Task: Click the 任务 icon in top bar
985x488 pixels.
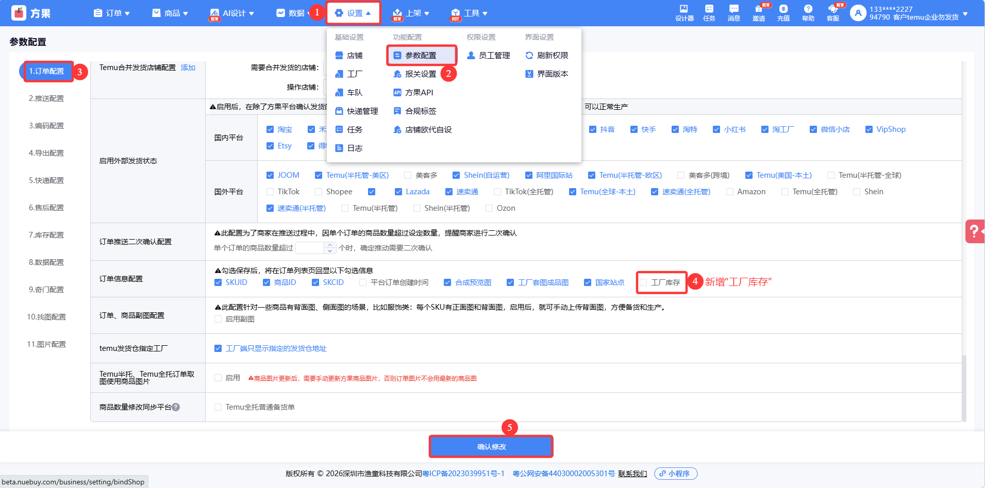Action: click(x=709, y=13)
